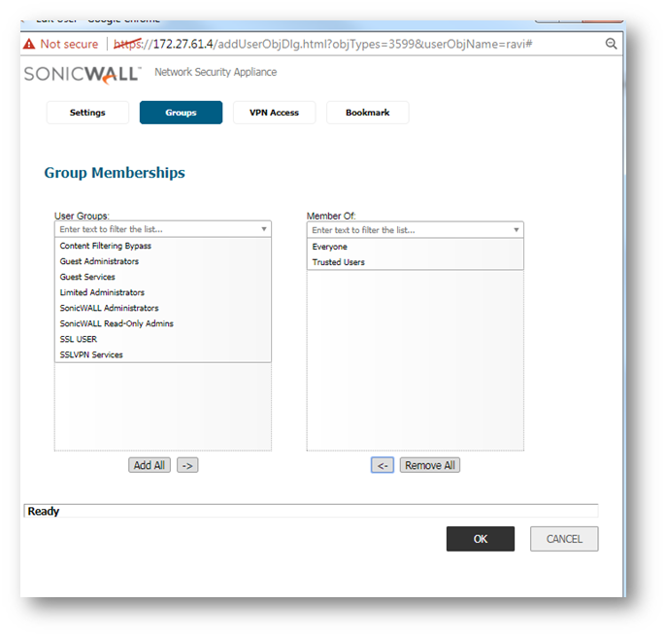Click the zoom magnifier icon in address bar
The height and width of the screenshot is (638, 667).
pyautogui.click(x=611, y=44)
